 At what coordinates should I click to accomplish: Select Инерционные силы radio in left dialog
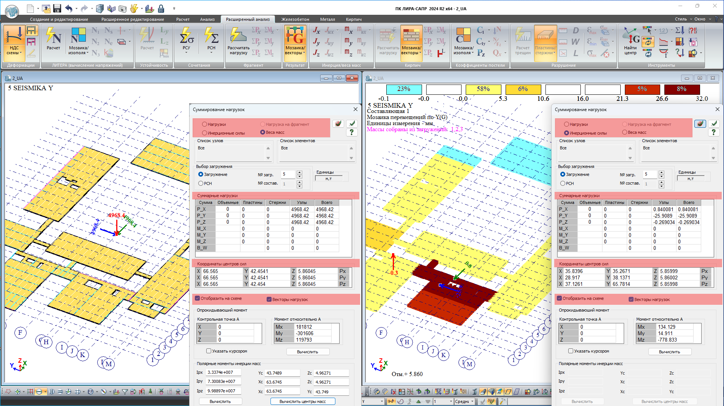point(205,133)
